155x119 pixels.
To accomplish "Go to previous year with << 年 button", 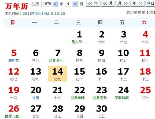I will (x=93, y=4).
